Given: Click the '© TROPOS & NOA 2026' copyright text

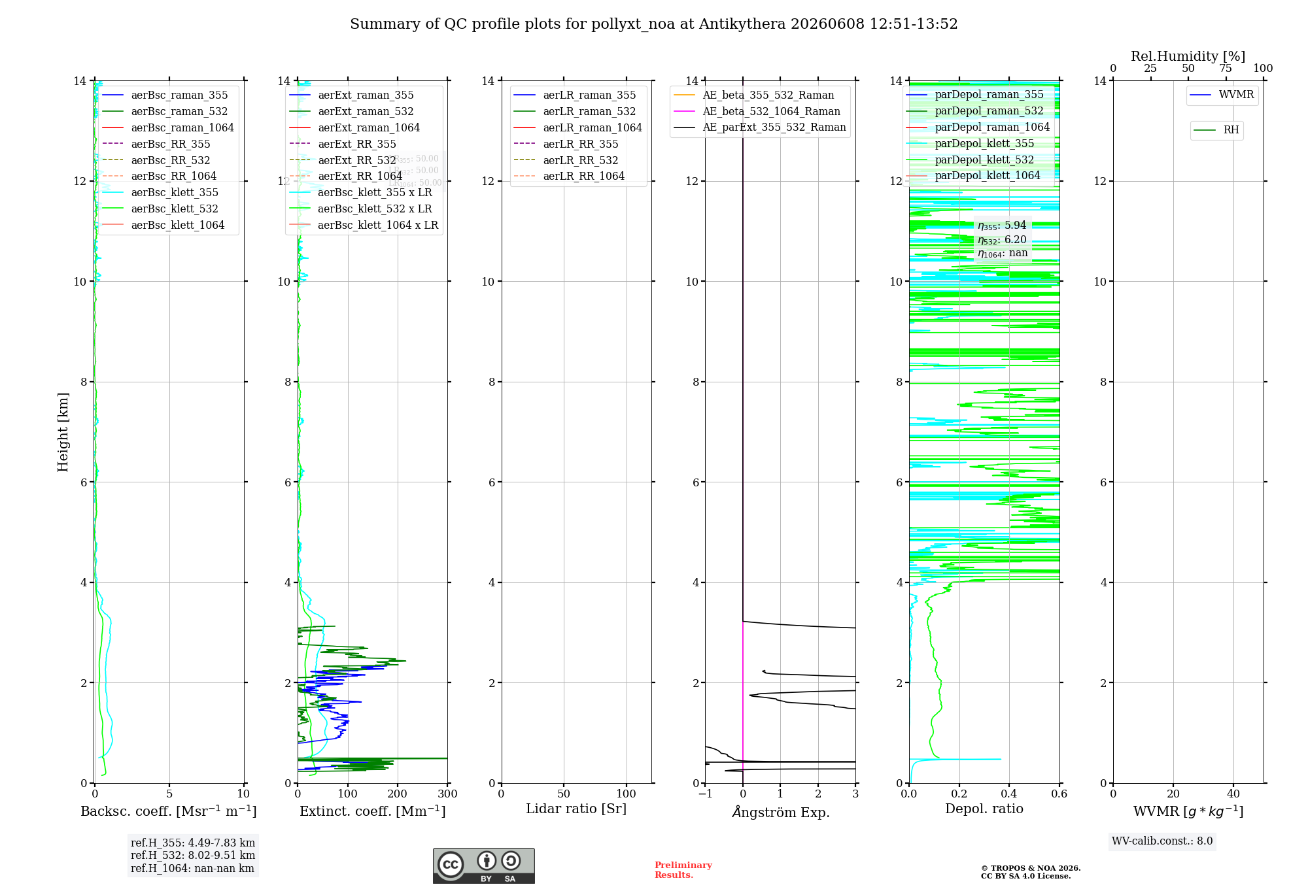Looking at the screenshot, I should [1031, 868].
